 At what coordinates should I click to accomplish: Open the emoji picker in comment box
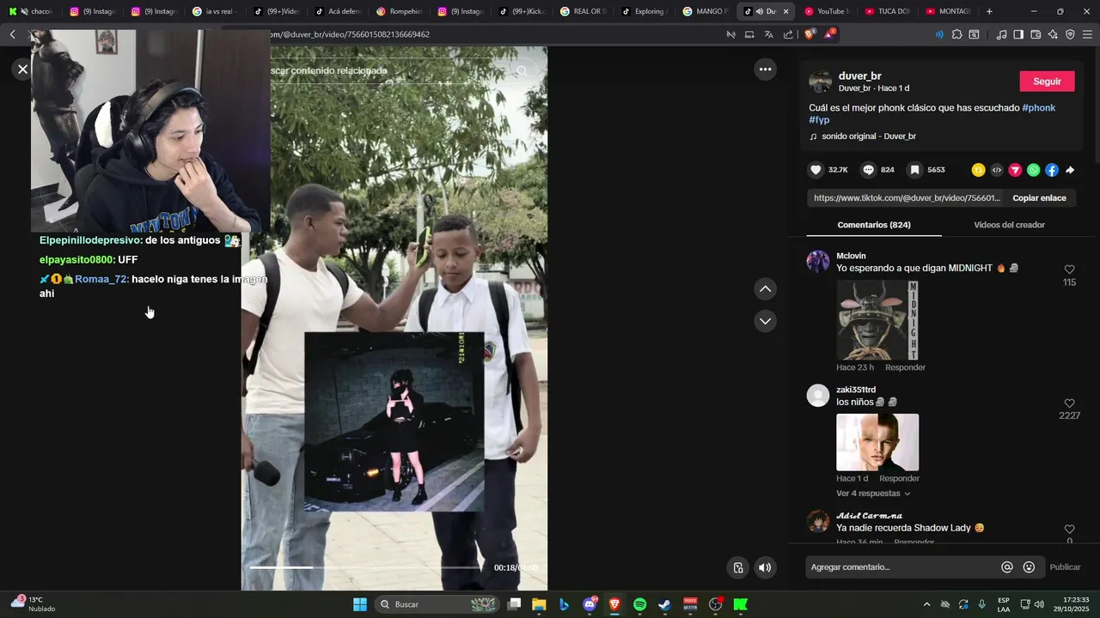[1029, 567]
